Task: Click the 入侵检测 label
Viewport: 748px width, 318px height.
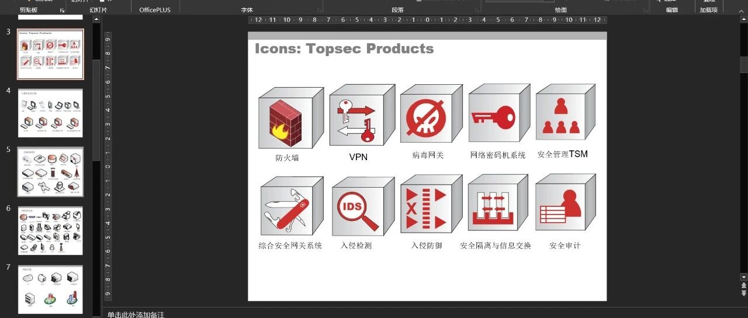Action: point(356,246)
